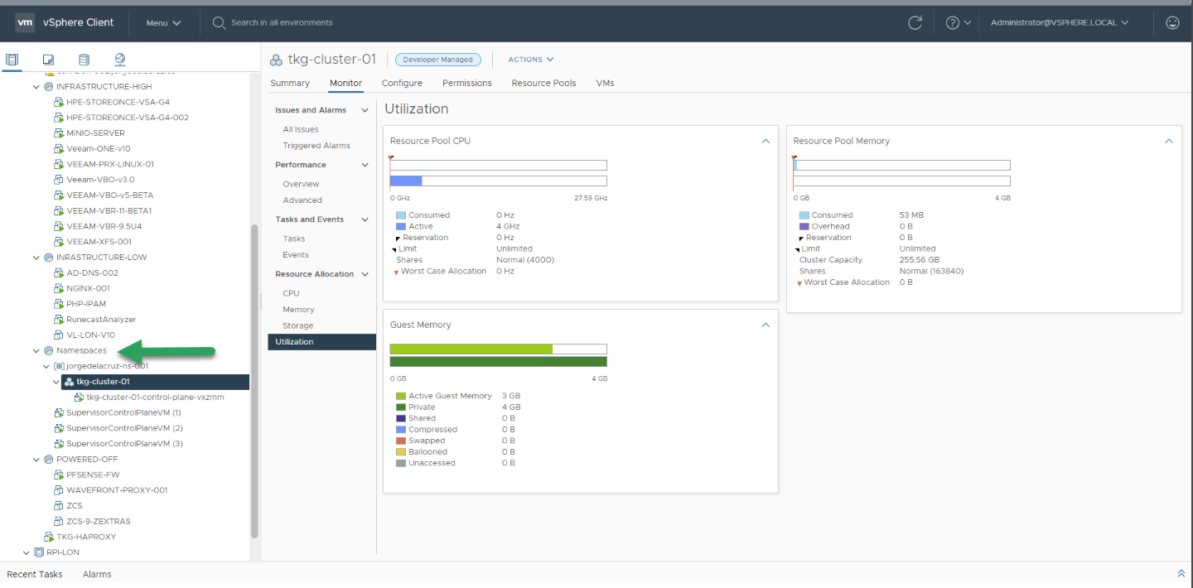This screenshot has width=1193, height=588.
Task: Collapse the RPI-LON tree node
Action: point(27,552)
